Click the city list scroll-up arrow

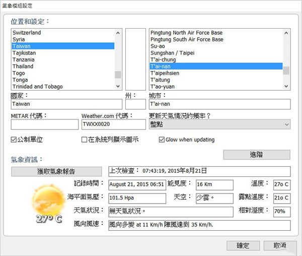[286, 33]
